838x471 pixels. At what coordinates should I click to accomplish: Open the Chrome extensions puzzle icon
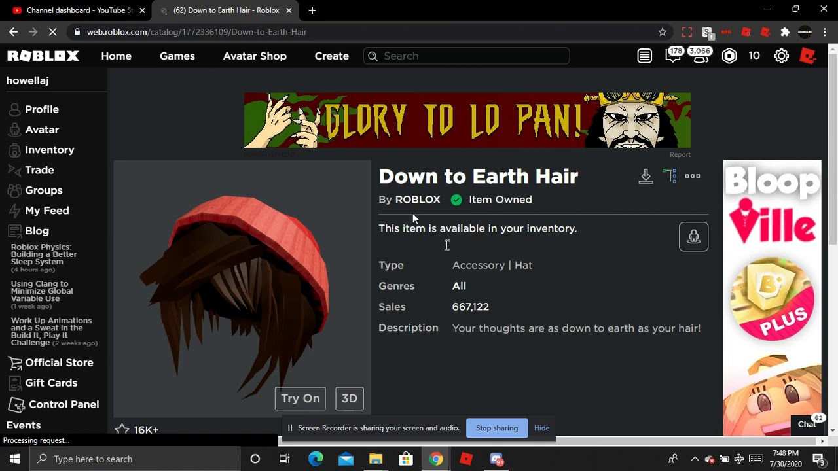[x=785, y=32]
